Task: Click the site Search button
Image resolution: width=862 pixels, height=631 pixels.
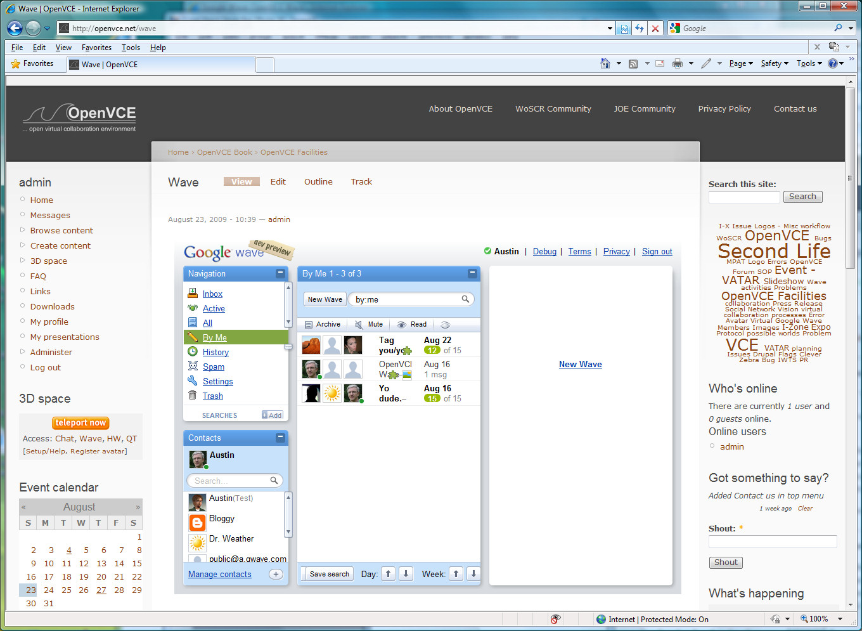Action: click(802, 197)
